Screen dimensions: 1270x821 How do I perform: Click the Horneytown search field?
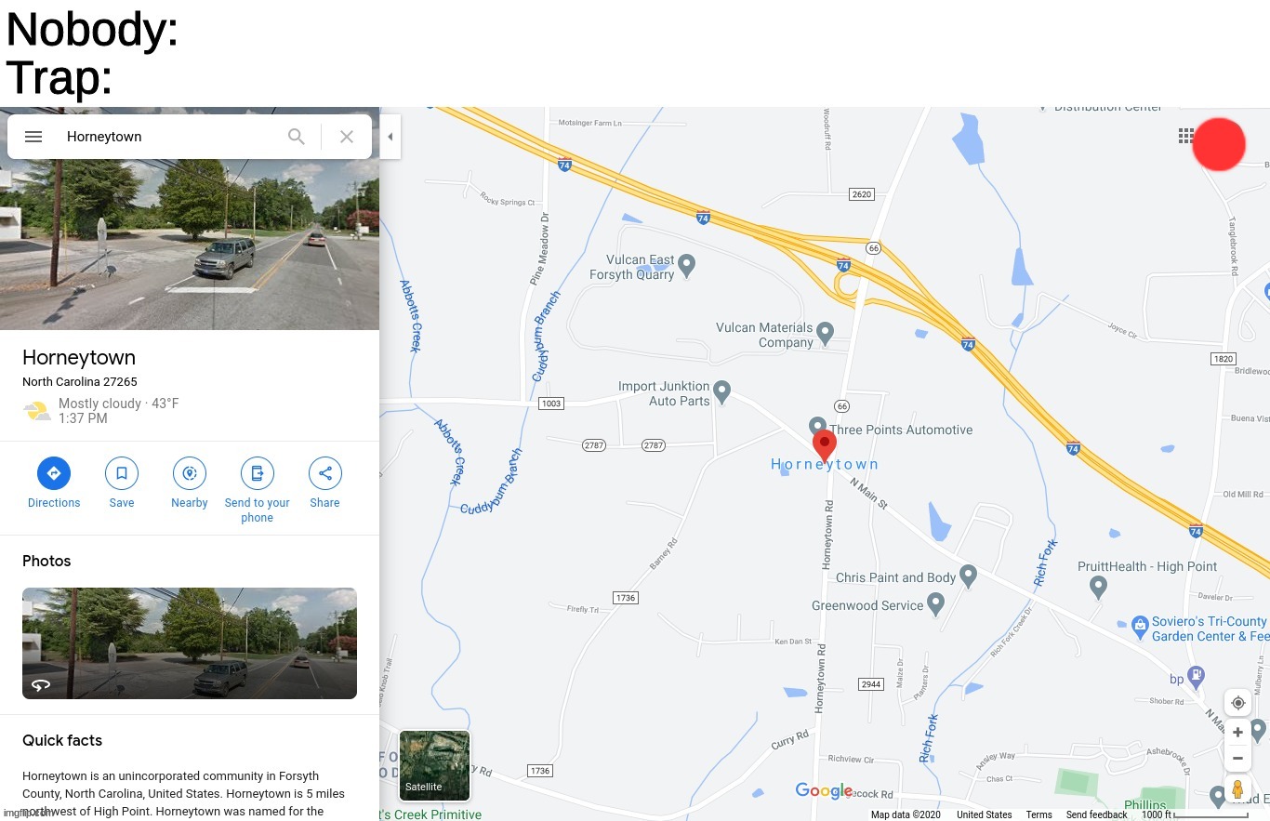coord(167,137)
